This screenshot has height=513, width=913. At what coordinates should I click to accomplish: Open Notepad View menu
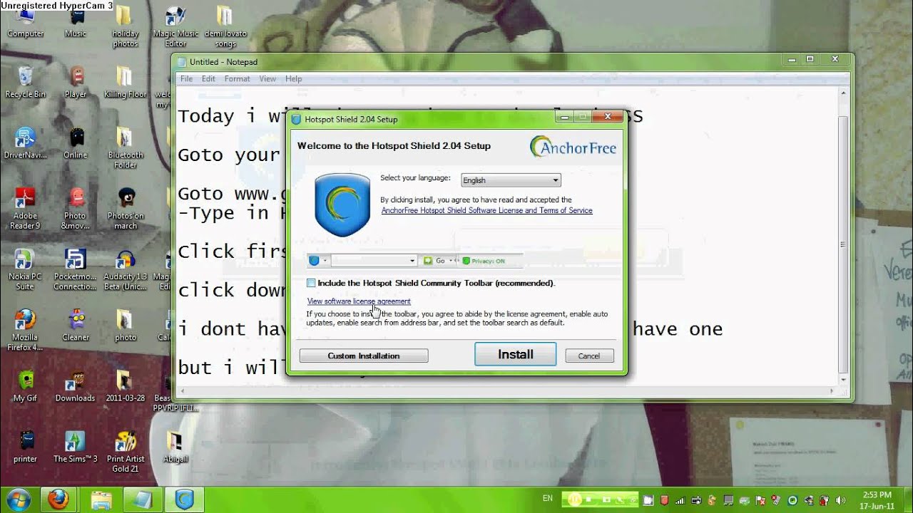pyautogui.click(x=267, y=78)
